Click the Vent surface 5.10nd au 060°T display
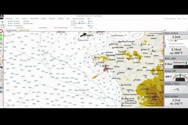 coord(175,51)
